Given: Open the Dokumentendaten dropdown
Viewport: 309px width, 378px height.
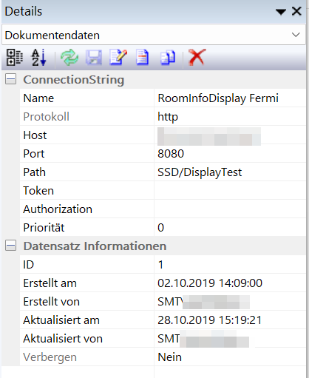Looking at the screenshot, I should [x=154, y=35].
